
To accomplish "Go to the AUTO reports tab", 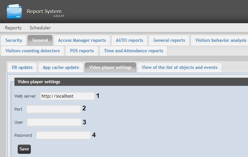I will 129,40.
